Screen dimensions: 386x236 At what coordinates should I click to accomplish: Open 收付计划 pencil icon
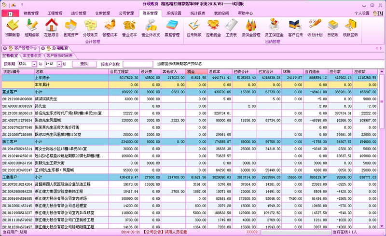pos(315,28)
